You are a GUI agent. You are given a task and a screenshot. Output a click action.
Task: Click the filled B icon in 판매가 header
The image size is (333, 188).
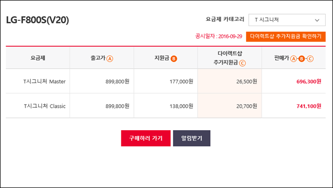(x=302, y=58)
